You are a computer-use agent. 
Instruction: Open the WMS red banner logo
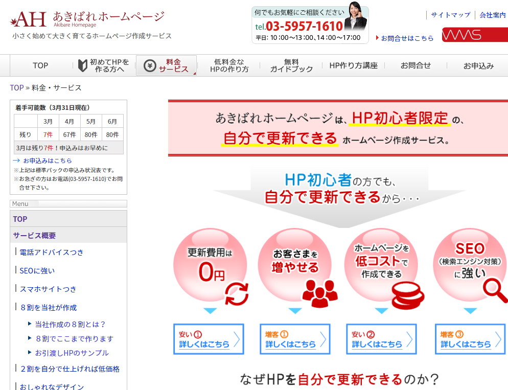point(475,35)
